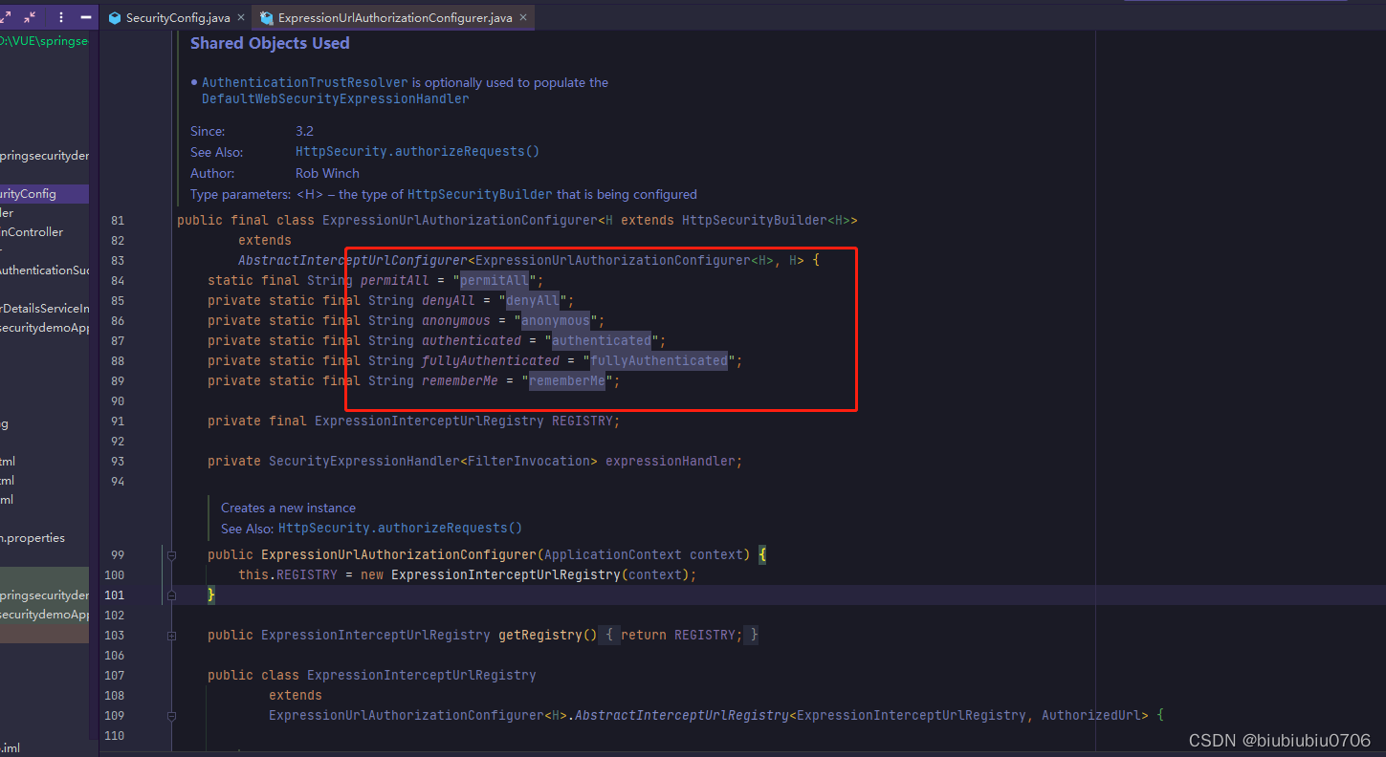Click 'AbstractInterceptUrlConfigurer' on line 83
The height and width of the screenshot is (757, 1386).
click(x=353, y=260)
